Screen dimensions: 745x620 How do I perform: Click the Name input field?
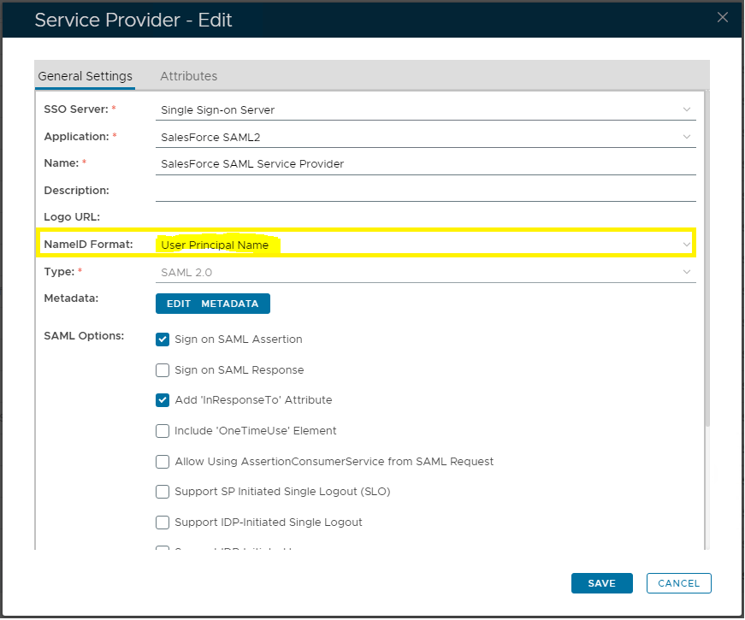pos(426,163)
